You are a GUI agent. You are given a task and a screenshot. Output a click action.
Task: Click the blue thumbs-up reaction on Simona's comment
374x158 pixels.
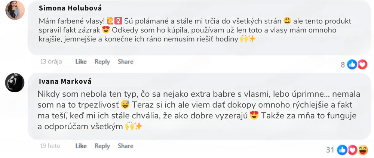pyautogui.click(x=352, y=65)
